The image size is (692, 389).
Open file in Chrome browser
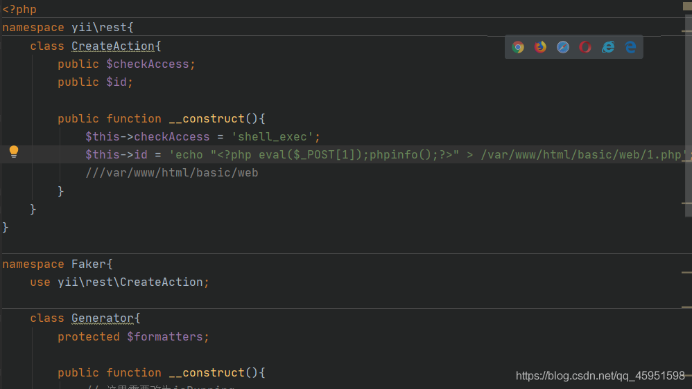[518, 47]
